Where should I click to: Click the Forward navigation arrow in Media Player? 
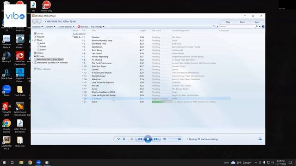pos(39,21)
